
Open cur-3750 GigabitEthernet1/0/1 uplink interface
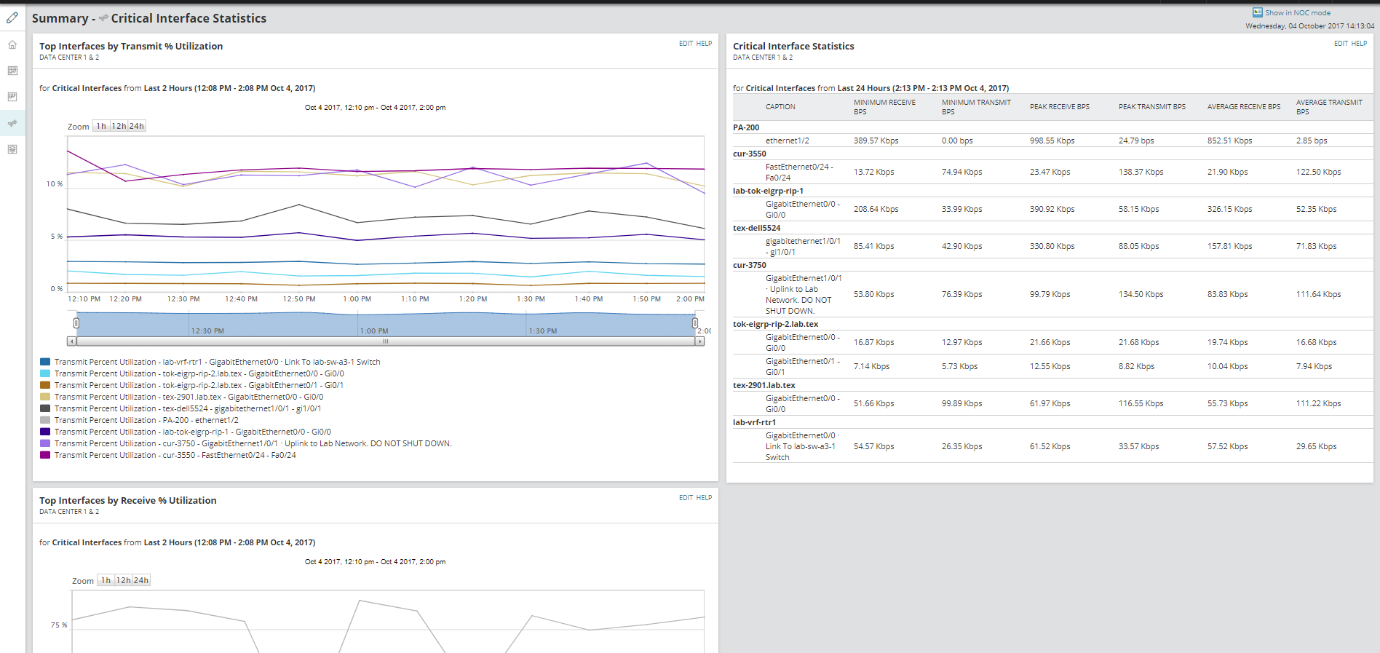tap(804, 294)
